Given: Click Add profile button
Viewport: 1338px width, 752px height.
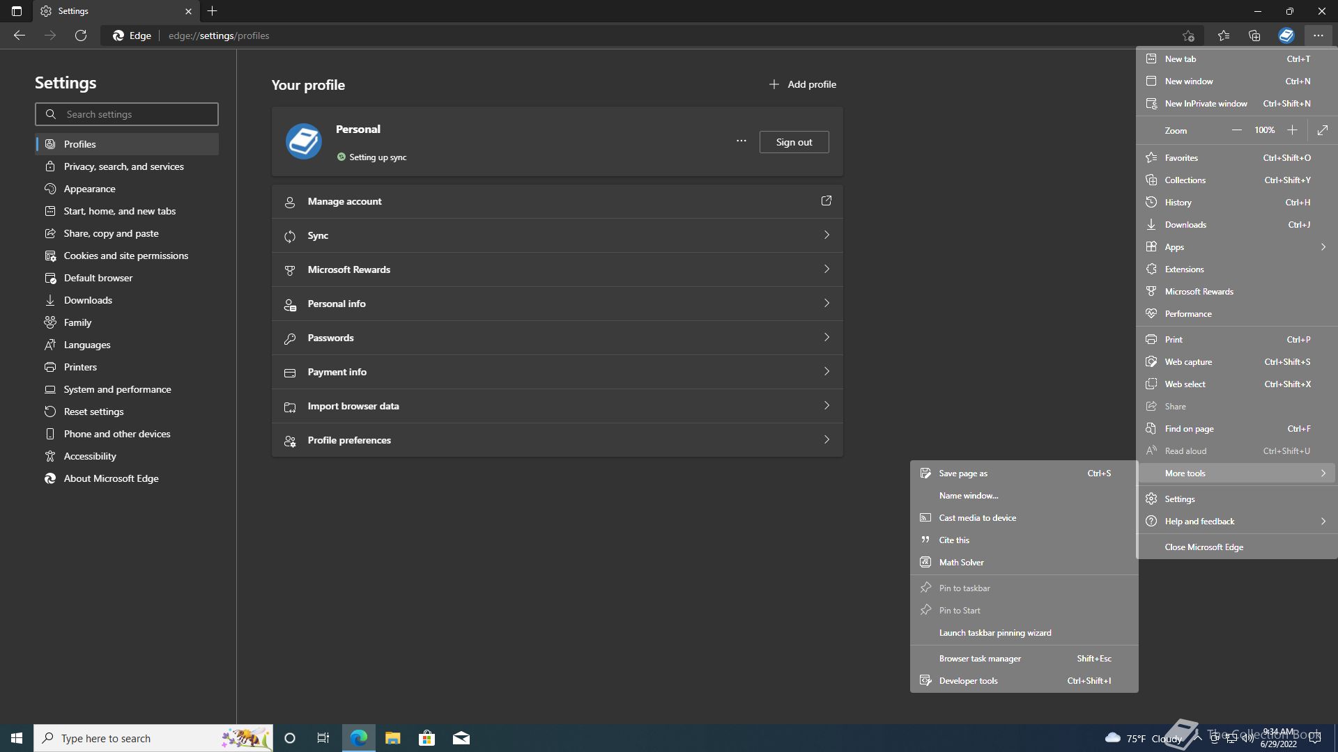Looking at the screenshot, I should click(802, 84).
